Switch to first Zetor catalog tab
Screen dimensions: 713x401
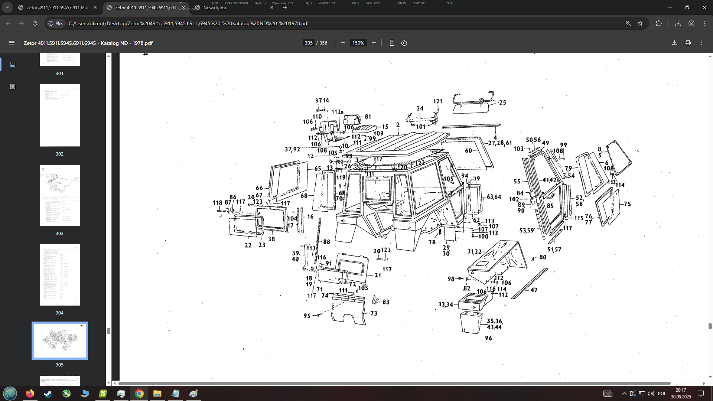(x=56, y=7)
